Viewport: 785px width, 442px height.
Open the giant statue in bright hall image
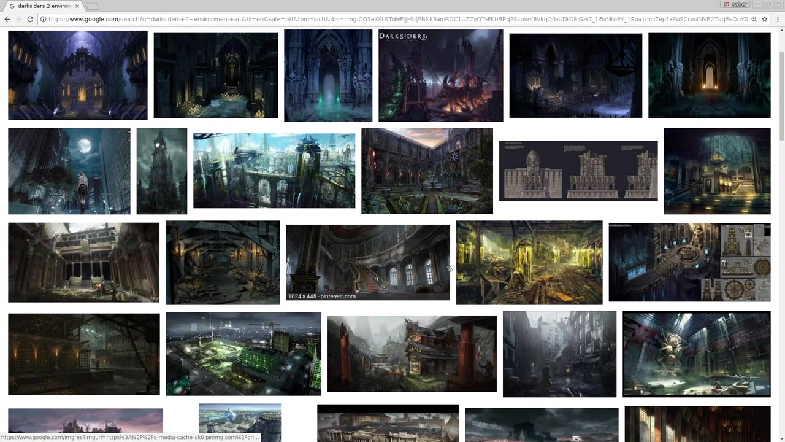(x=697, y=354)
